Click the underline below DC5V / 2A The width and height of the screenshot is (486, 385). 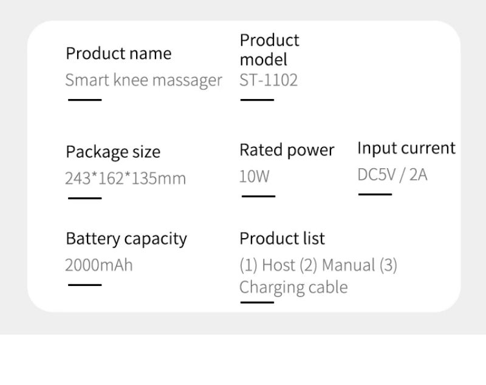pos(375,194)
